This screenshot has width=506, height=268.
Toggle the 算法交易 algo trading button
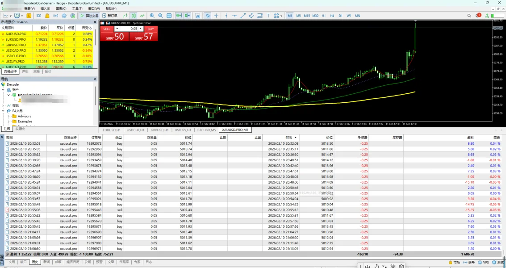[x=89, y=16]
